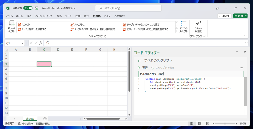The height and width of the screenshot is (129, 253).
Task: Confirm formula entry with checkmark icon
Action: tap(36, 43)
